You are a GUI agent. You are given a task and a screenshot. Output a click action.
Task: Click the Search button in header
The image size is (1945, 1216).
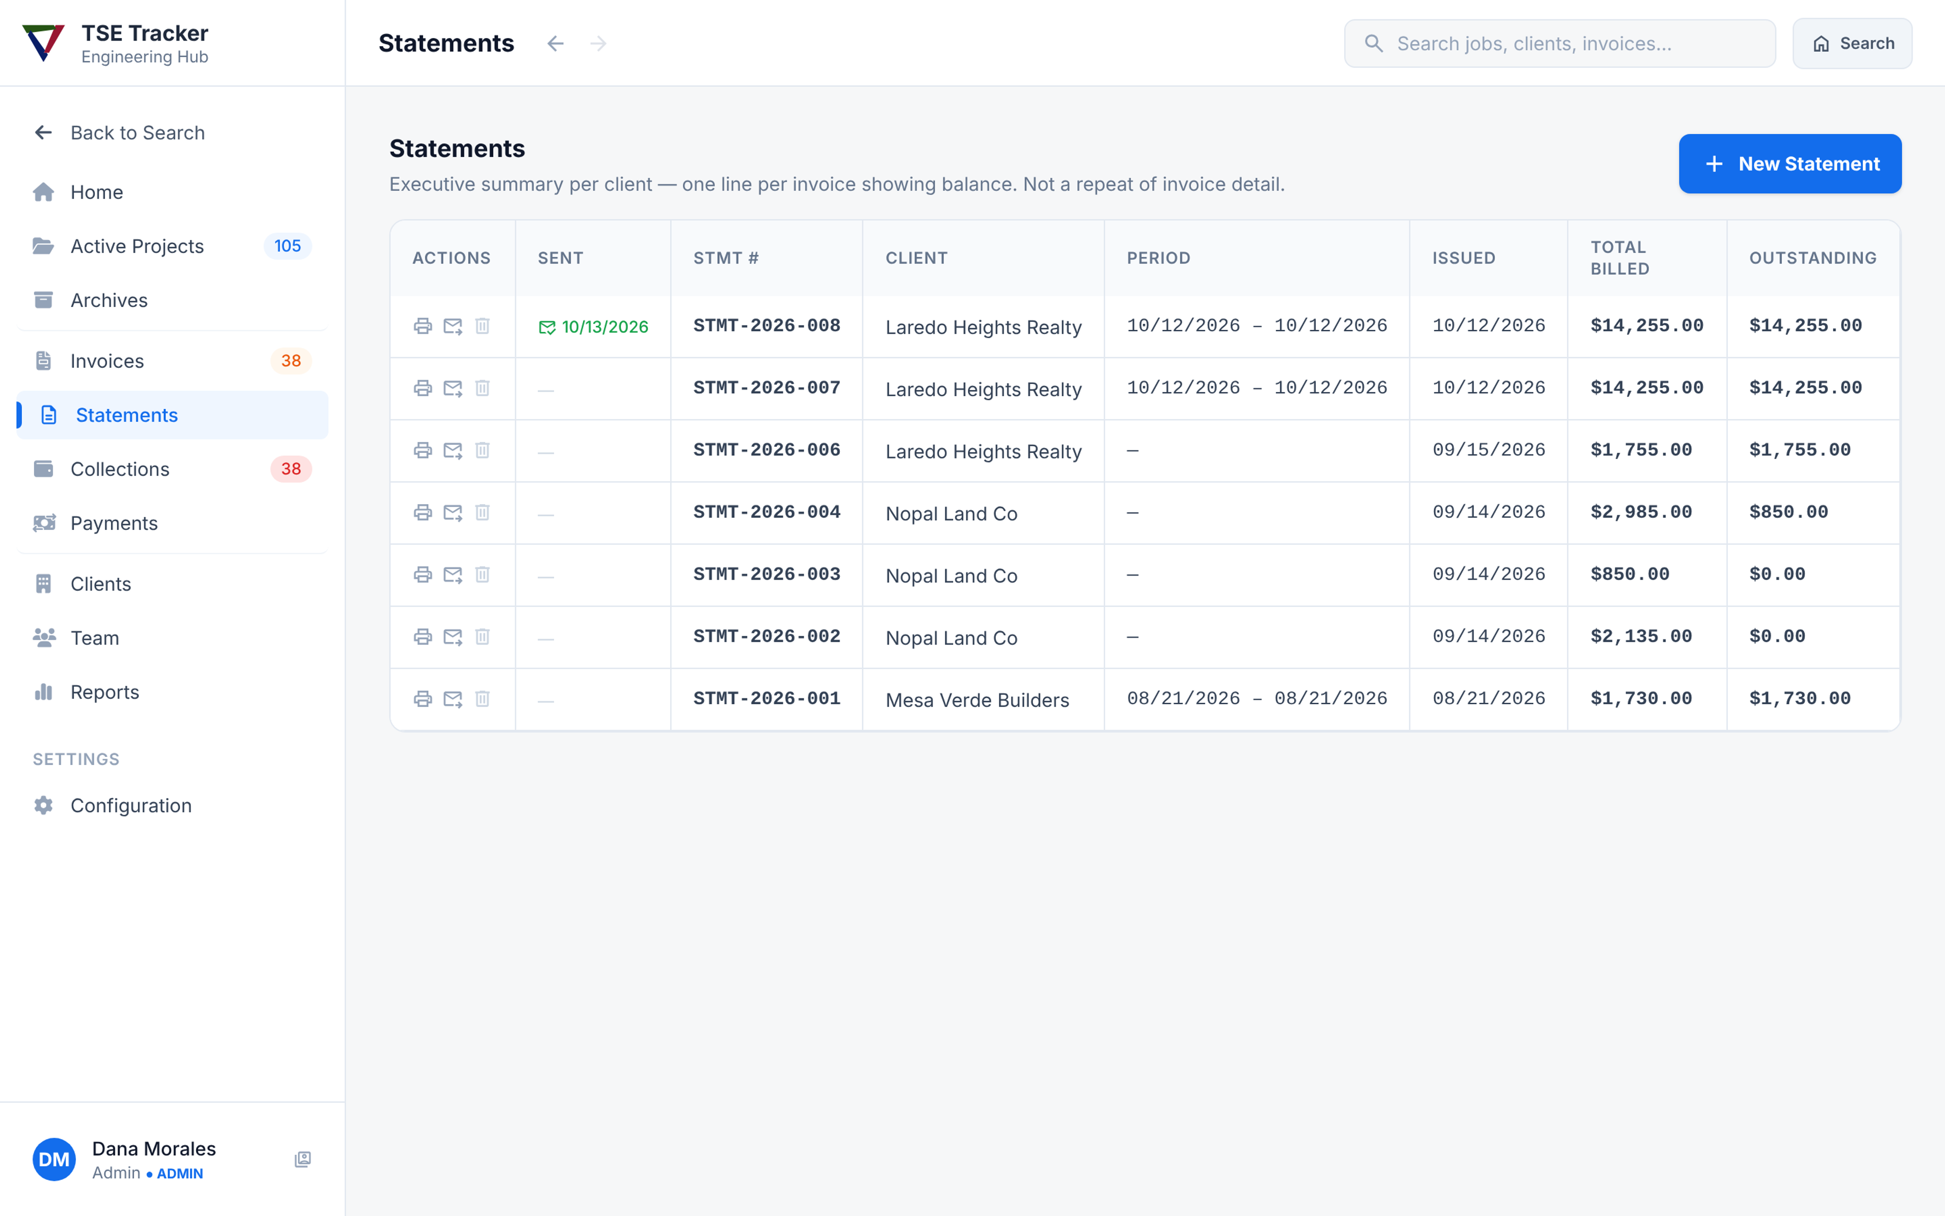1852,44
